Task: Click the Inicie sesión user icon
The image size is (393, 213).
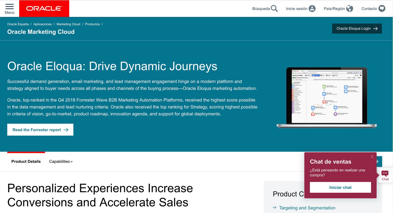Action: [x=312, y=9]
